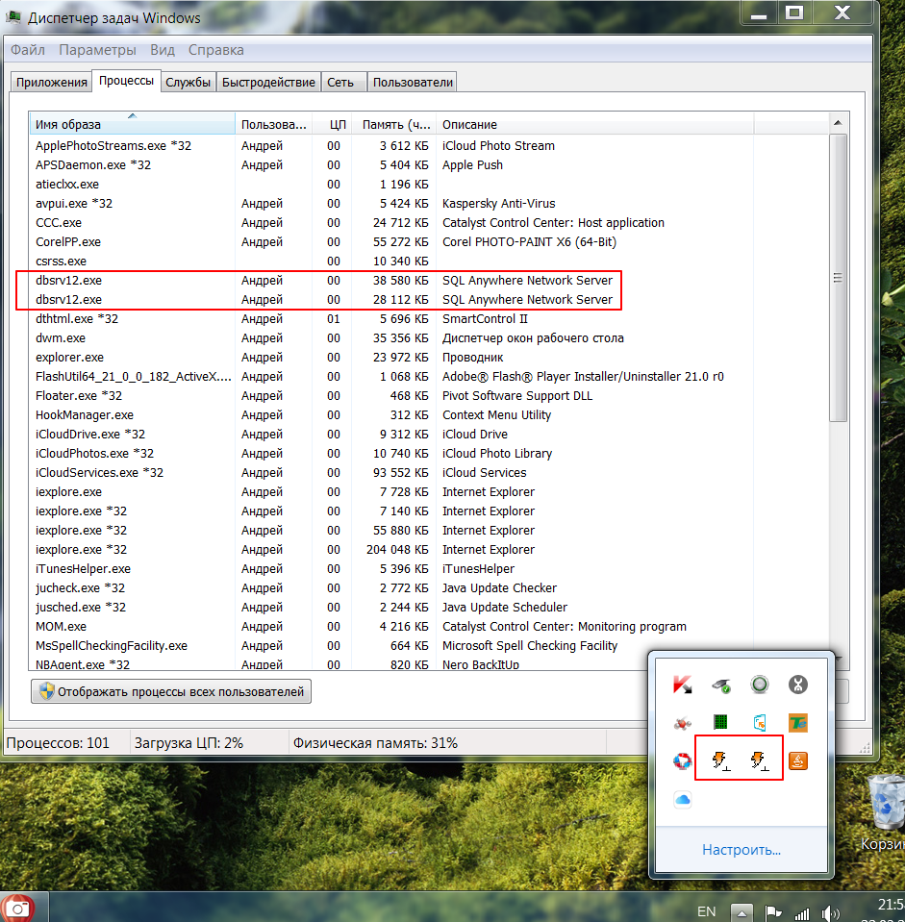Click the Настроить... link in tray popup
The image size is (905, 922).
point(741,850)
